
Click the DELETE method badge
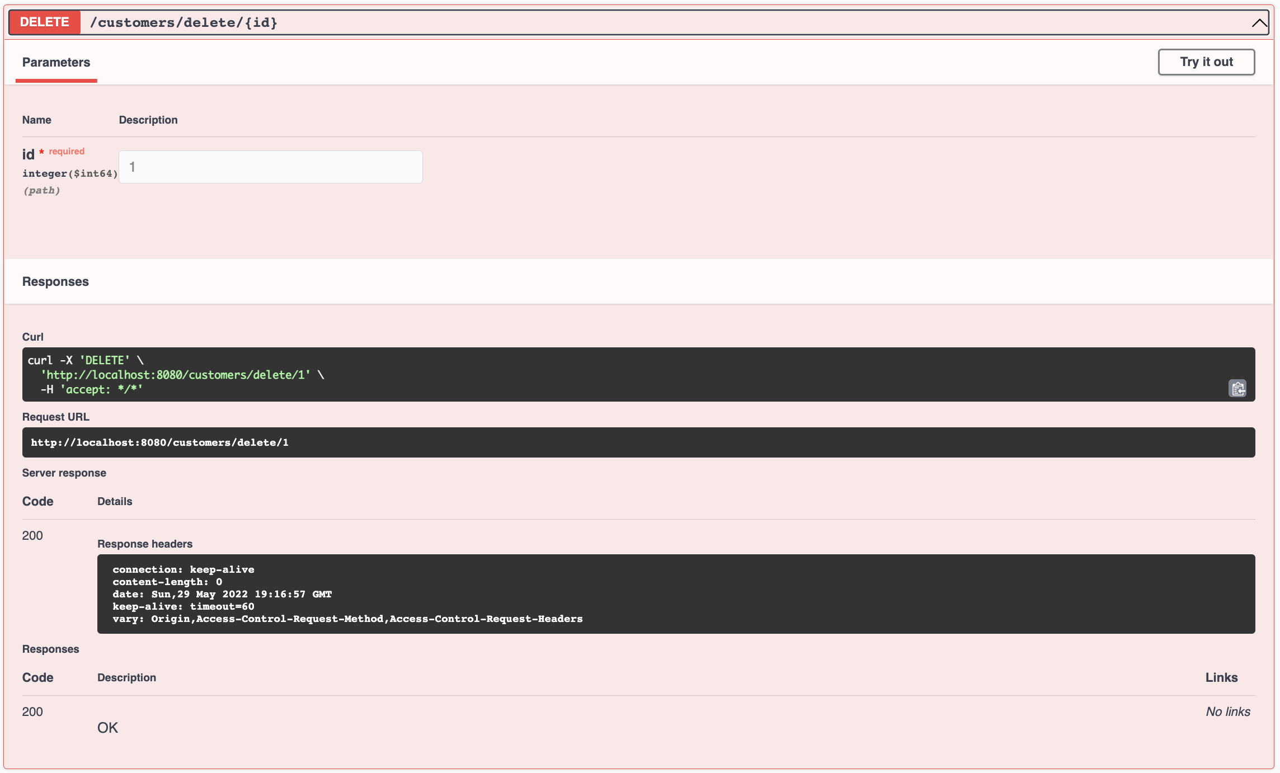pos(44,22)
